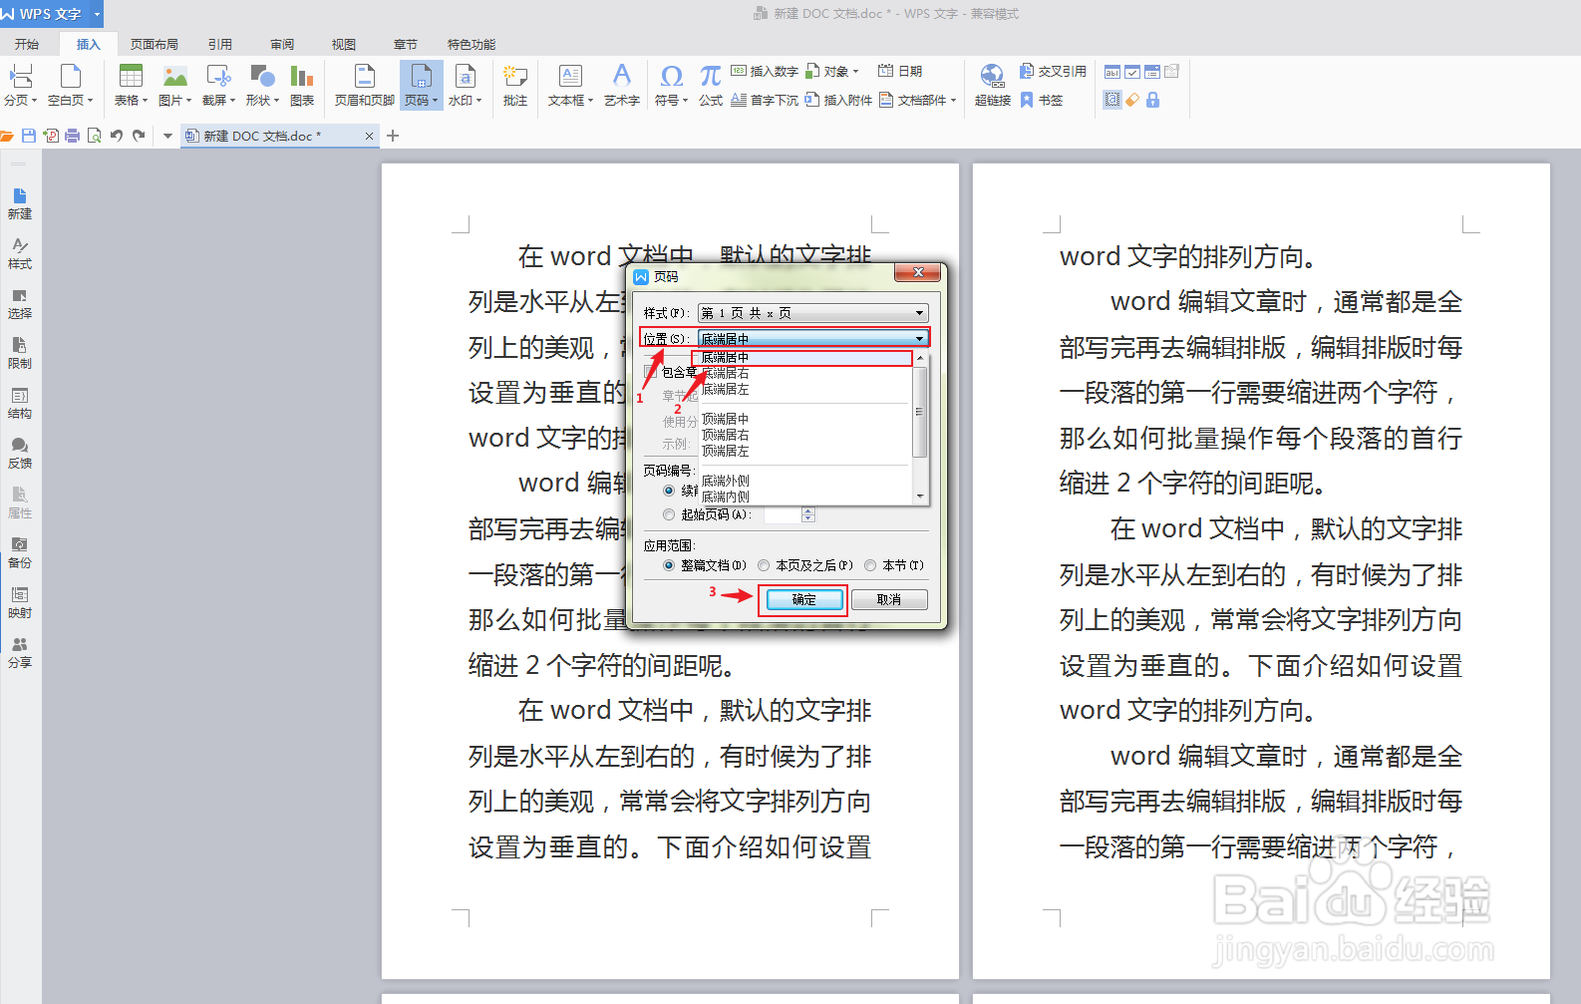Click the save icon in quick toolbar

click(x=29, y=136)
